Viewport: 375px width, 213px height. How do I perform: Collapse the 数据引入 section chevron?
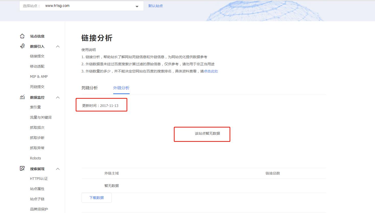[58, 46]
